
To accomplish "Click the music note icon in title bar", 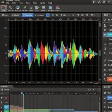I will (x=99, y=2).
